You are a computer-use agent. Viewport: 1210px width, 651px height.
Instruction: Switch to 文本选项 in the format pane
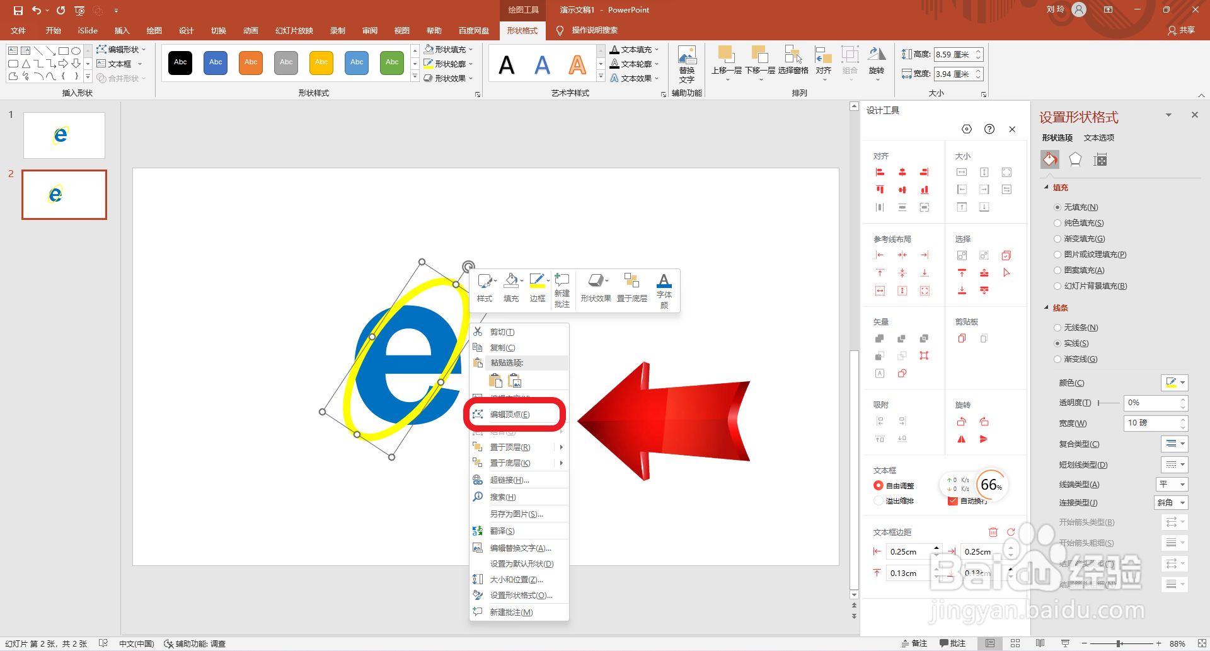point(1099,138)
